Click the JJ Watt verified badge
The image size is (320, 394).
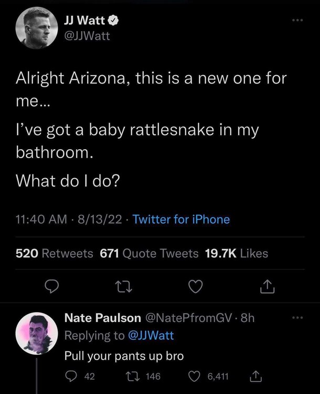(113, 21)
